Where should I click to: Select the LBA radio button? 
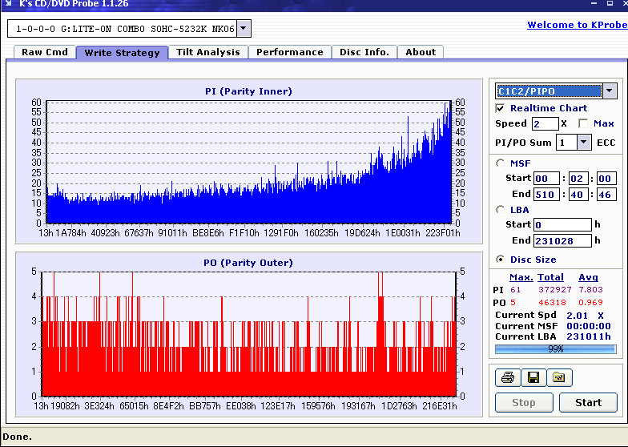[501, 210]
